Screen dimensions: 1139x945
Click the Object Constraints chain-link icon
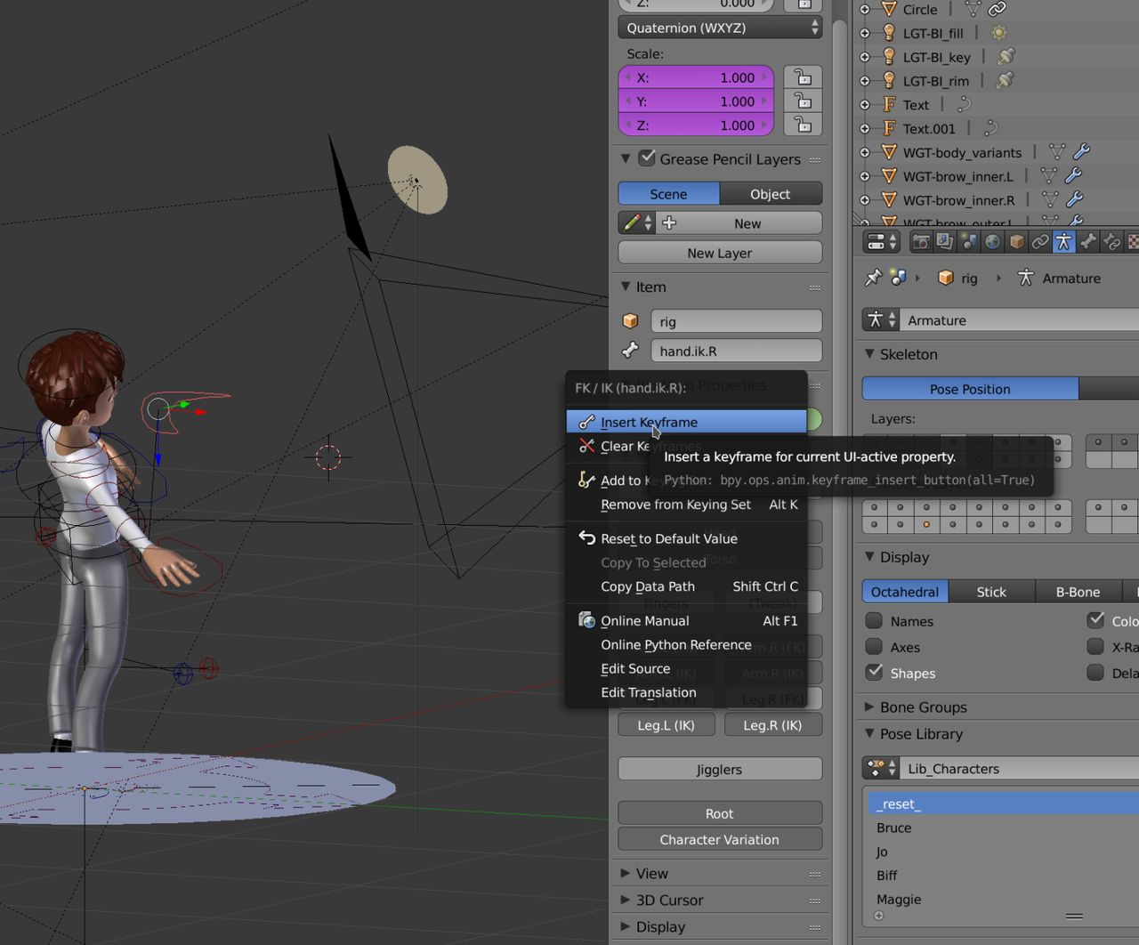(1040, 241)
